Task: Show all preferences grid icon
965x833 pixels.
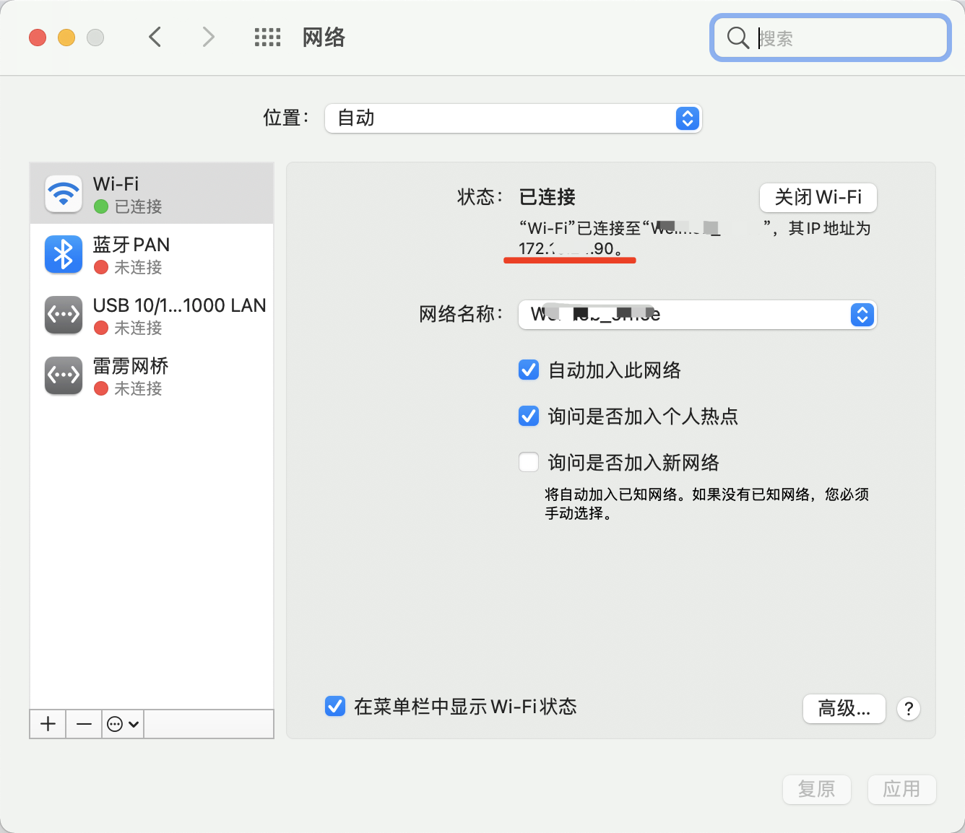Action: click(267, 38)
